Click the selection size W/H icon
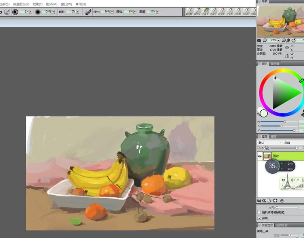 click(287, 56)
